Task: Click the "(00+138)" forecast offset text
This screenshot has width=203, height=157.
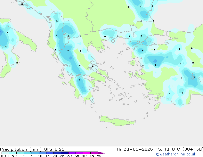Action: click(193, 149)
